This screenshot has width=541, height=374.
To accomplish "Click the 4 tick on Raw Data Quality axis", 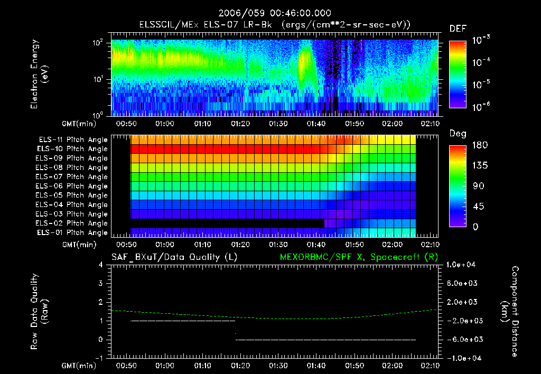I will pos(101,265).
